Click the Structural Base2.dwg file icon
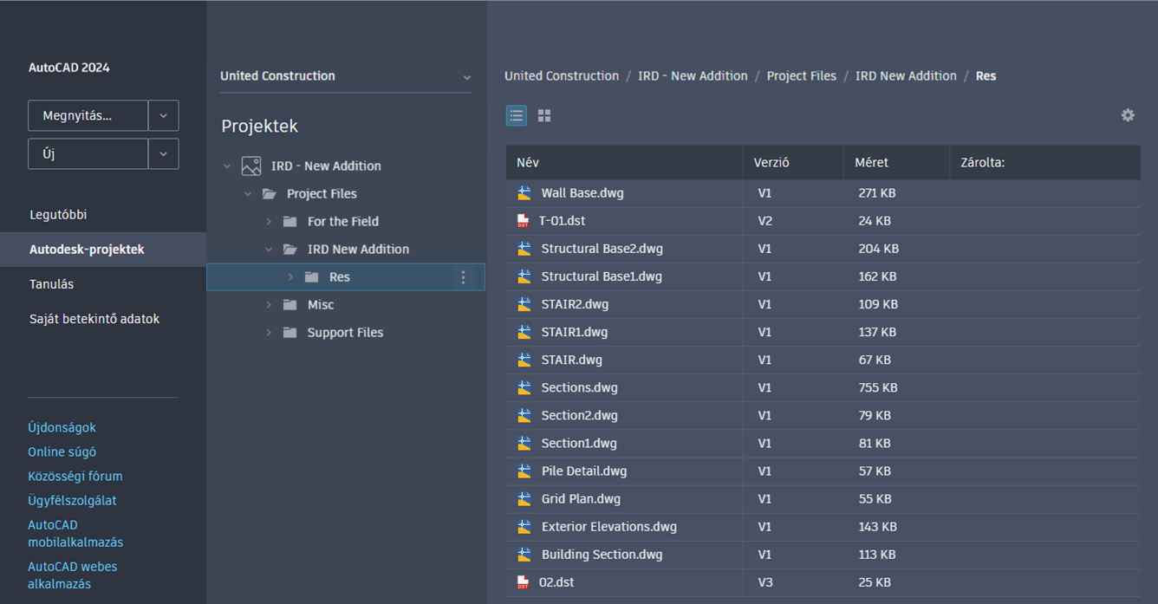 [524, 249]
